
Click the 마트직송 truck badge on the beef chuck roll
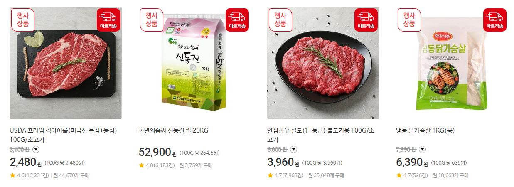click(108, 20)
